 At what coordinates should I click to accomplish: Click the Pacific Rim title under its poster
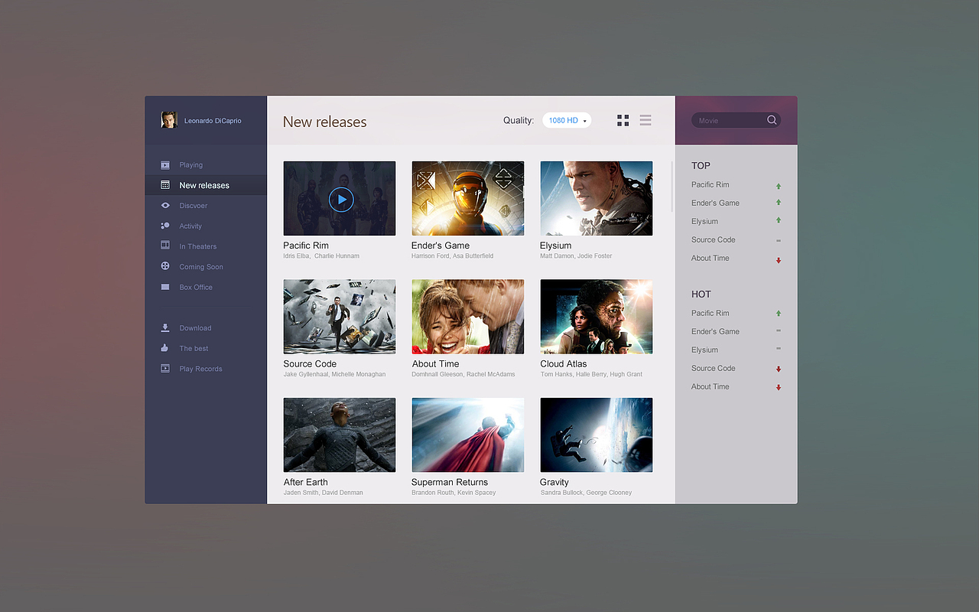coord(306,246)
